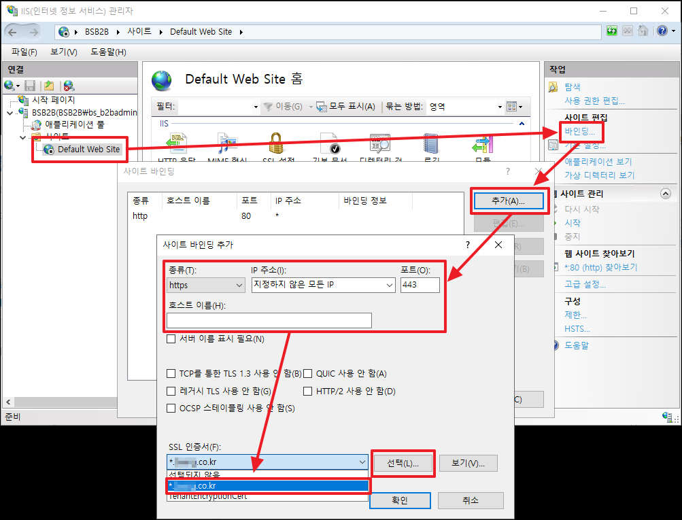Select the http port 80 binding row
Screen dimensions: 682x520
(295, 216)
